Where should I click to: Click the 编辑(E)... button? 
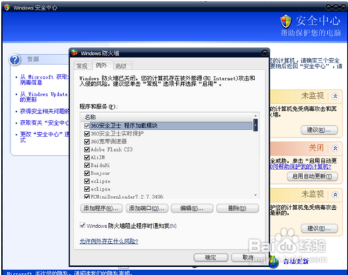192,209
